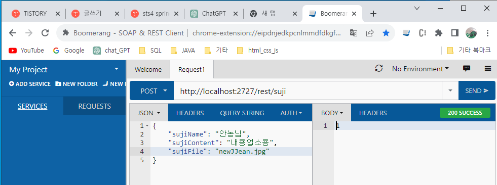Switch to request HEADERS tab
Image resolution: width=497 pixels, height=185 pixels.
(190, 113)
